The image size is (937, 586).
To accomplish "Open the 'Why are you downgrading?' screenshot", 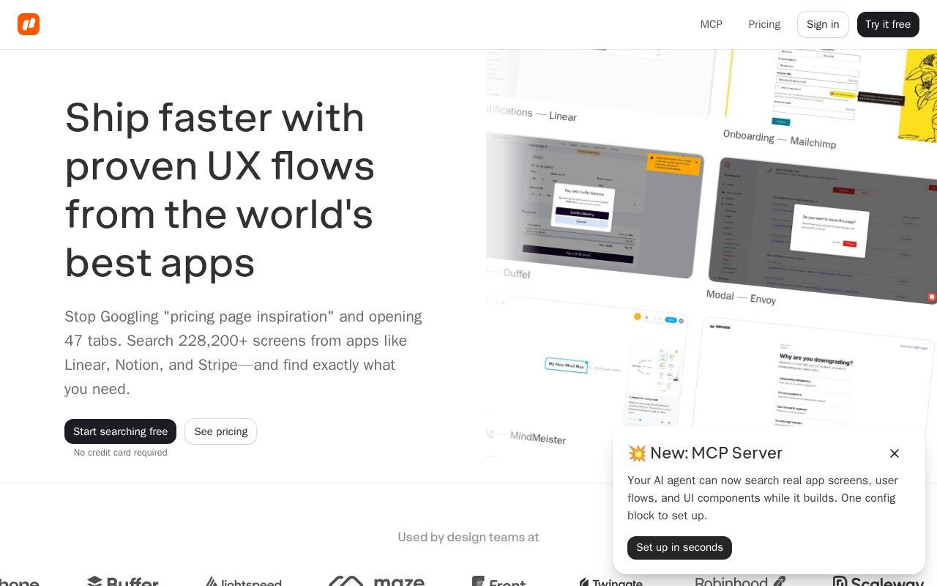I will (813, 374).
